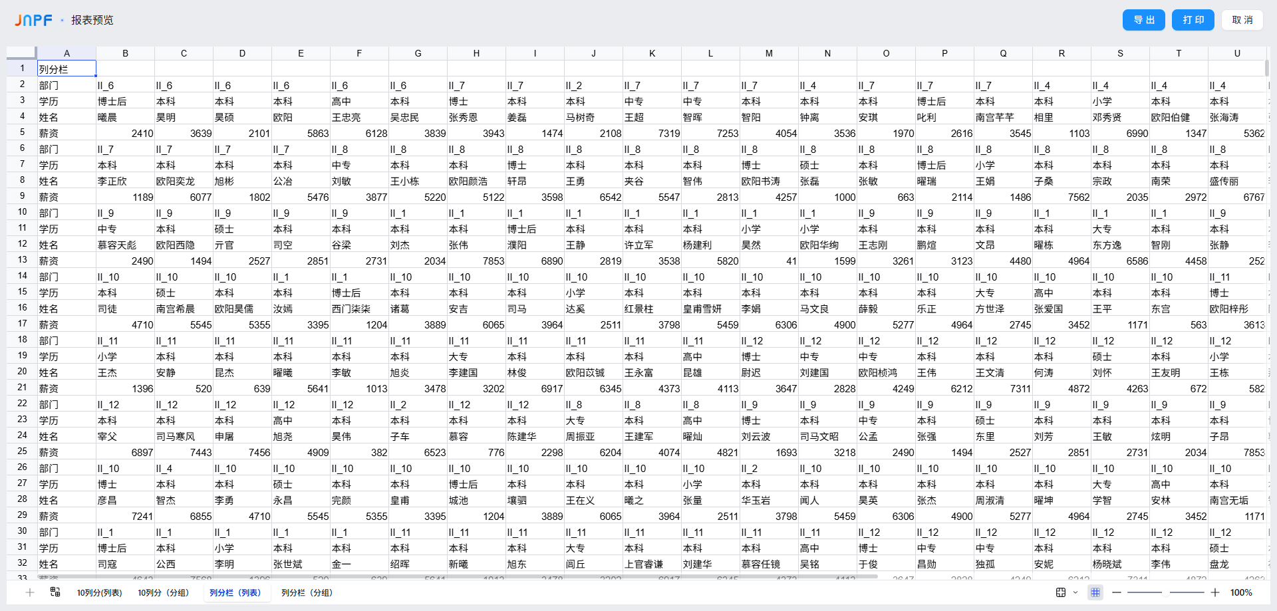Click the 姓名 label in row 4
Screen dimensions: 1277x611
coord(67,117)
